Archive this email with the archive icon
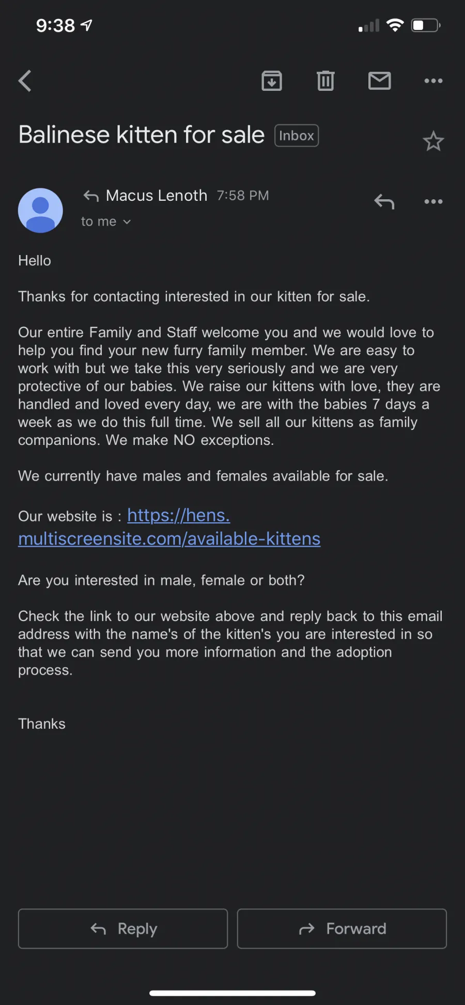 272,81
